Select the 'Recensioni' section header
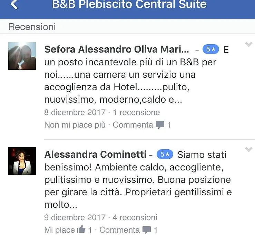255x242 pixels. click(x=32, y=27)
